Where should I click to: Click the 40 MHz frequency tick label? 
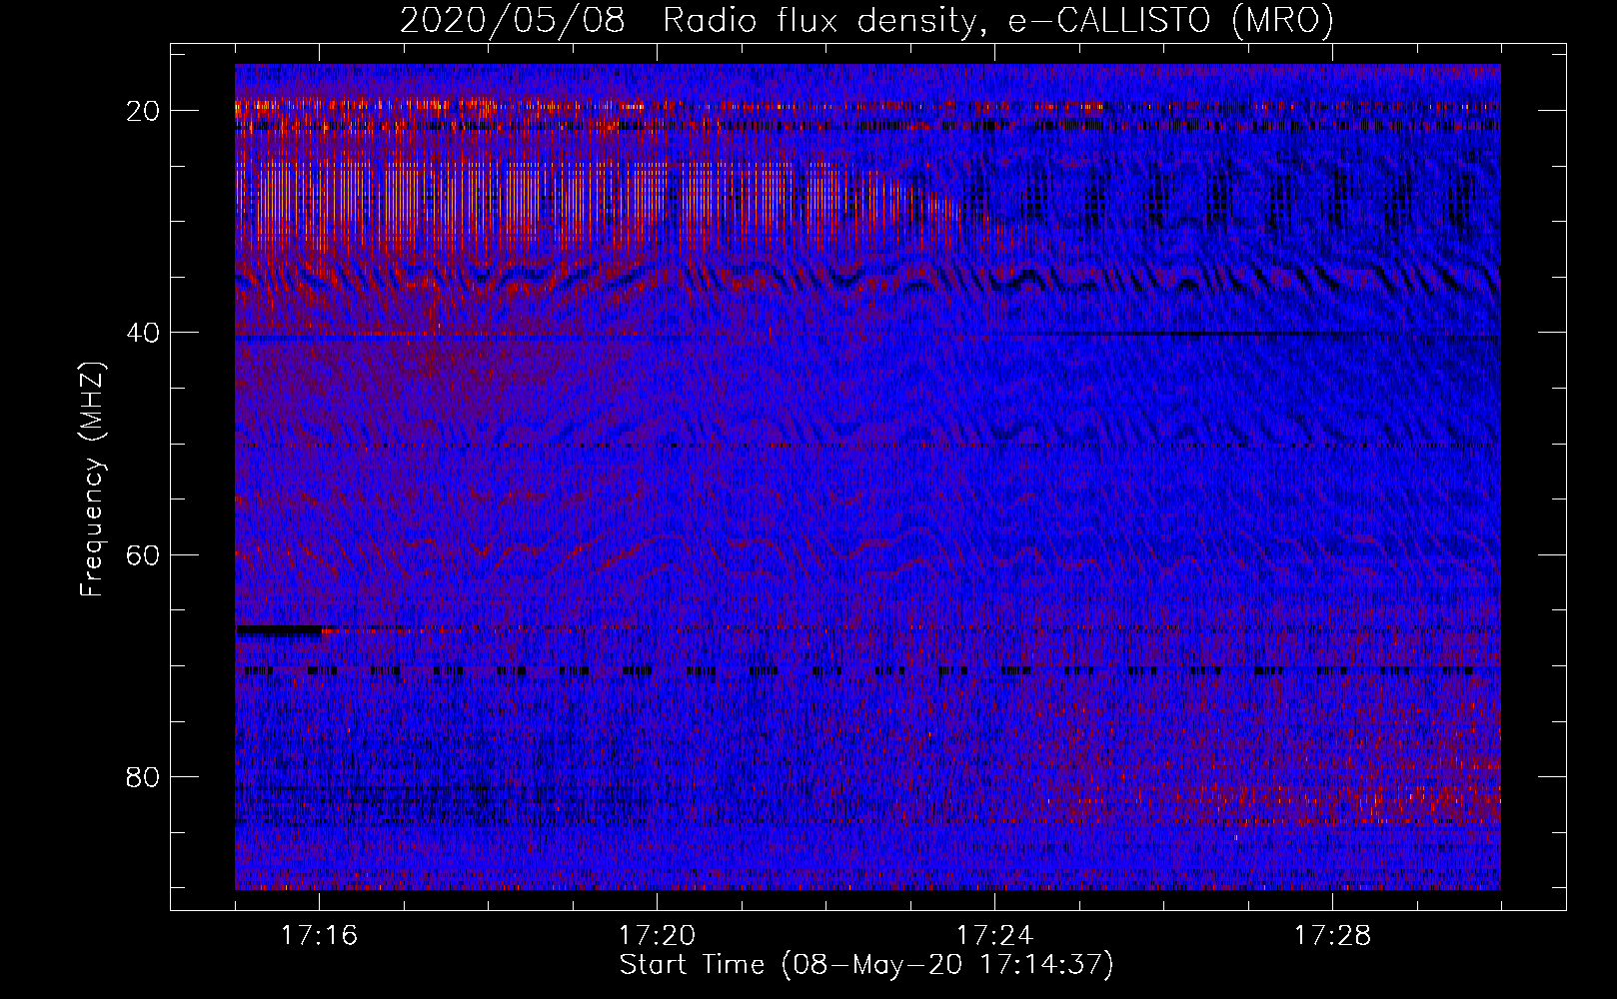tap(144, 333)
